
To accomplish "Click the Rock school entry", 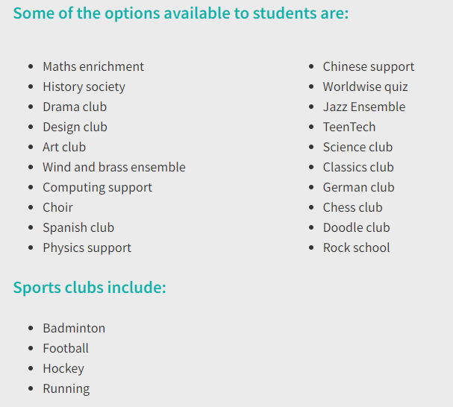I will [x=357, y=247].
